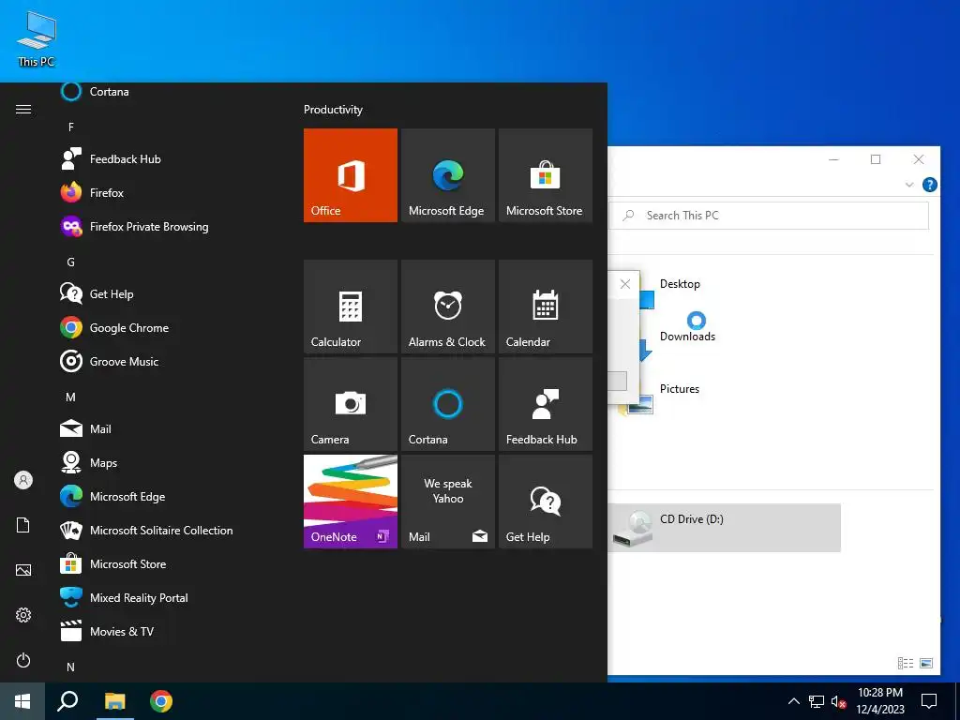Open the Microsoft Store tile
This screenshot has width=960, height=720.
coord(546,175)
